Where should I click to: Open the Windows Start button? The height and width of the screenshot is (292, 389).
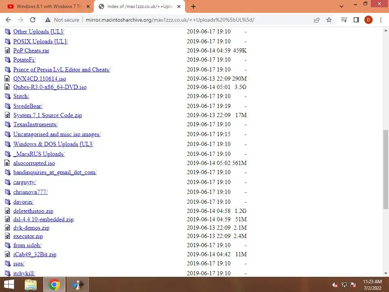pyautogui.click(x=9, y=284)
